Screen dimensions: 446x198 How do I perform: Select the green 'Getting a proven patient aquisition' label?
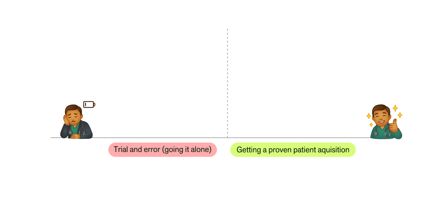click(293, 150)
